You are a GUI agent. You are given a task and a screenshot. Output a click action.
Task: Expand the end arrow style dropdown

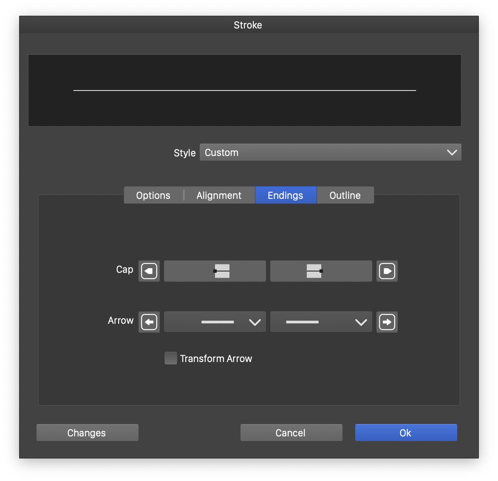321,322
